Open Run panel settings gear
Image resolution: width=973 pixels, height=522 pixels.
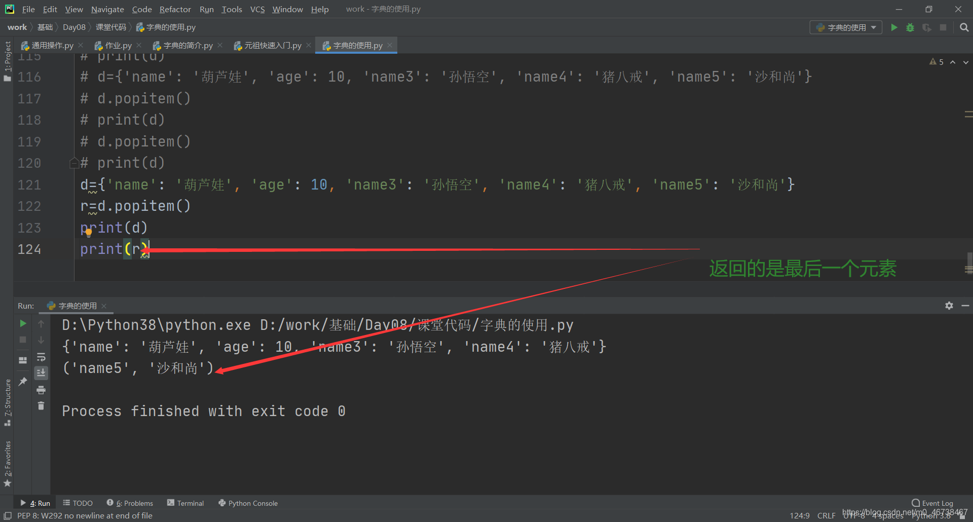coord(949,306)
